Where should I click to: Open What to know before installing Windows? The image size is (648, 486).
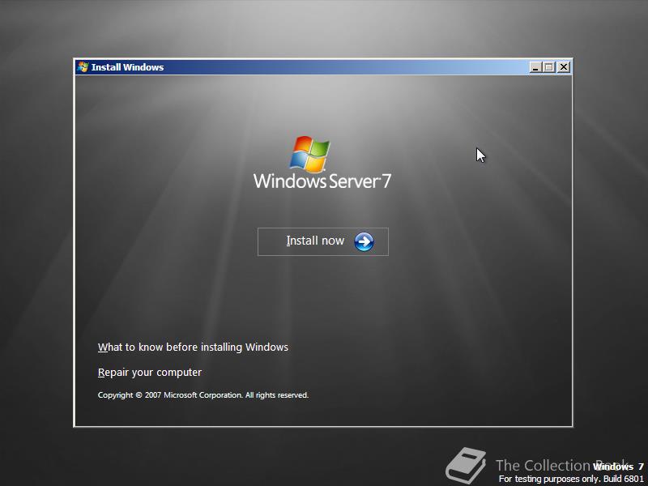(x=193, y=347)
